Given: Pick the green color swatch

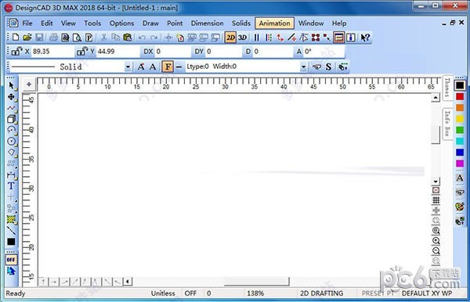Looking at the screenshot, I should click(x=460, y=130).
